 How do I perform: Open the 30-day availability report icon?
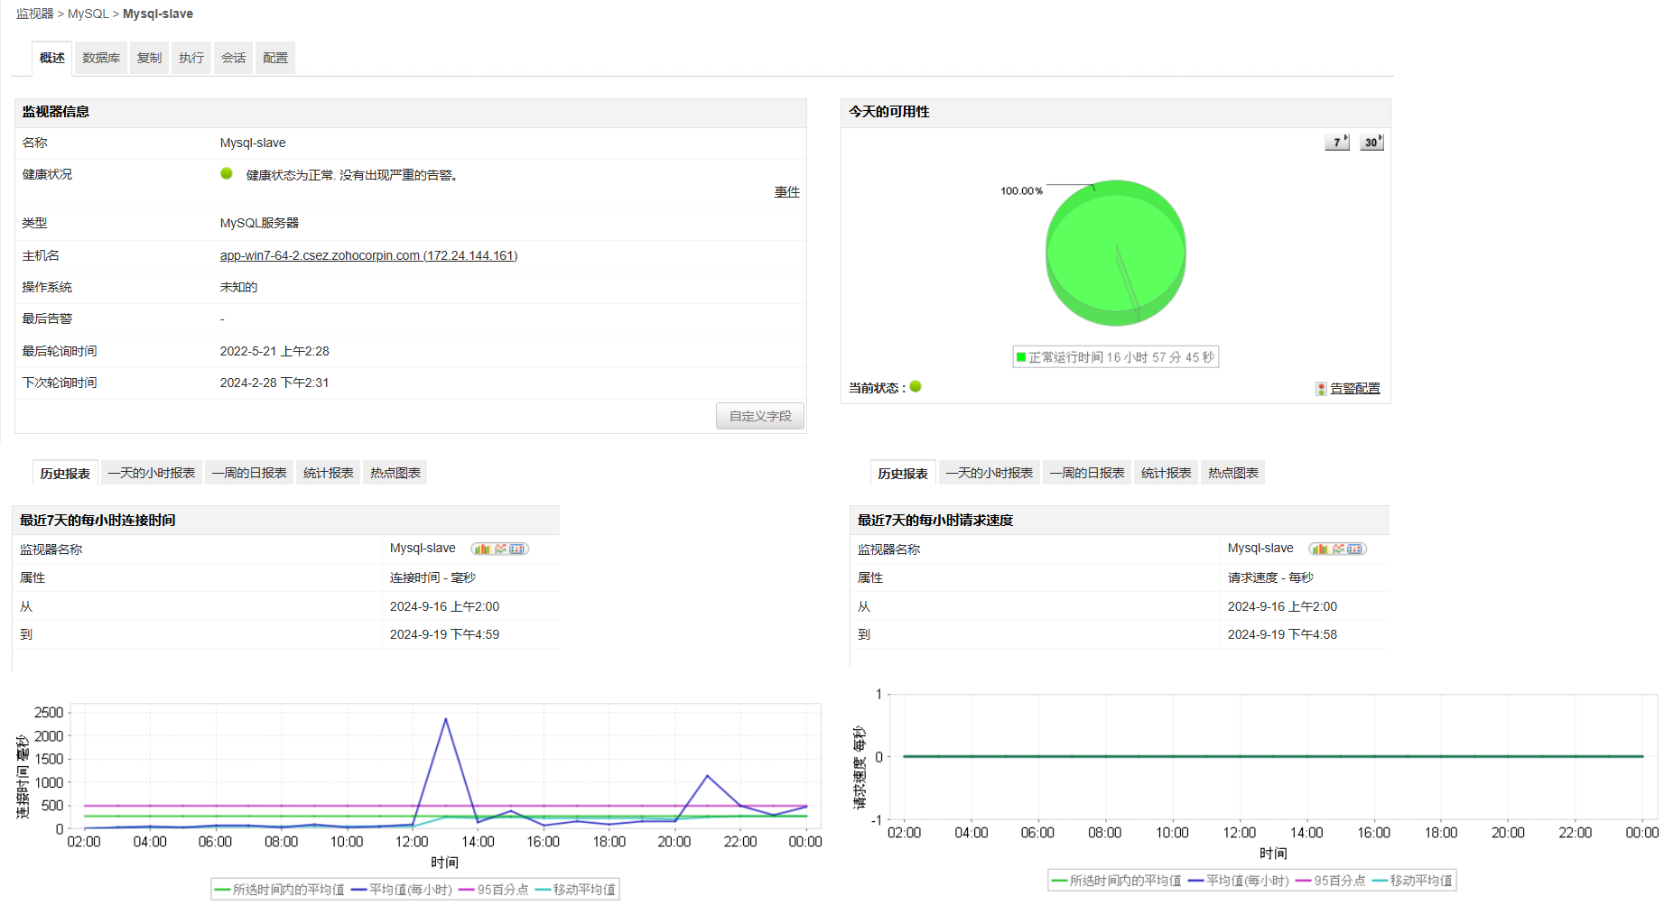(x=1371, y=143)
